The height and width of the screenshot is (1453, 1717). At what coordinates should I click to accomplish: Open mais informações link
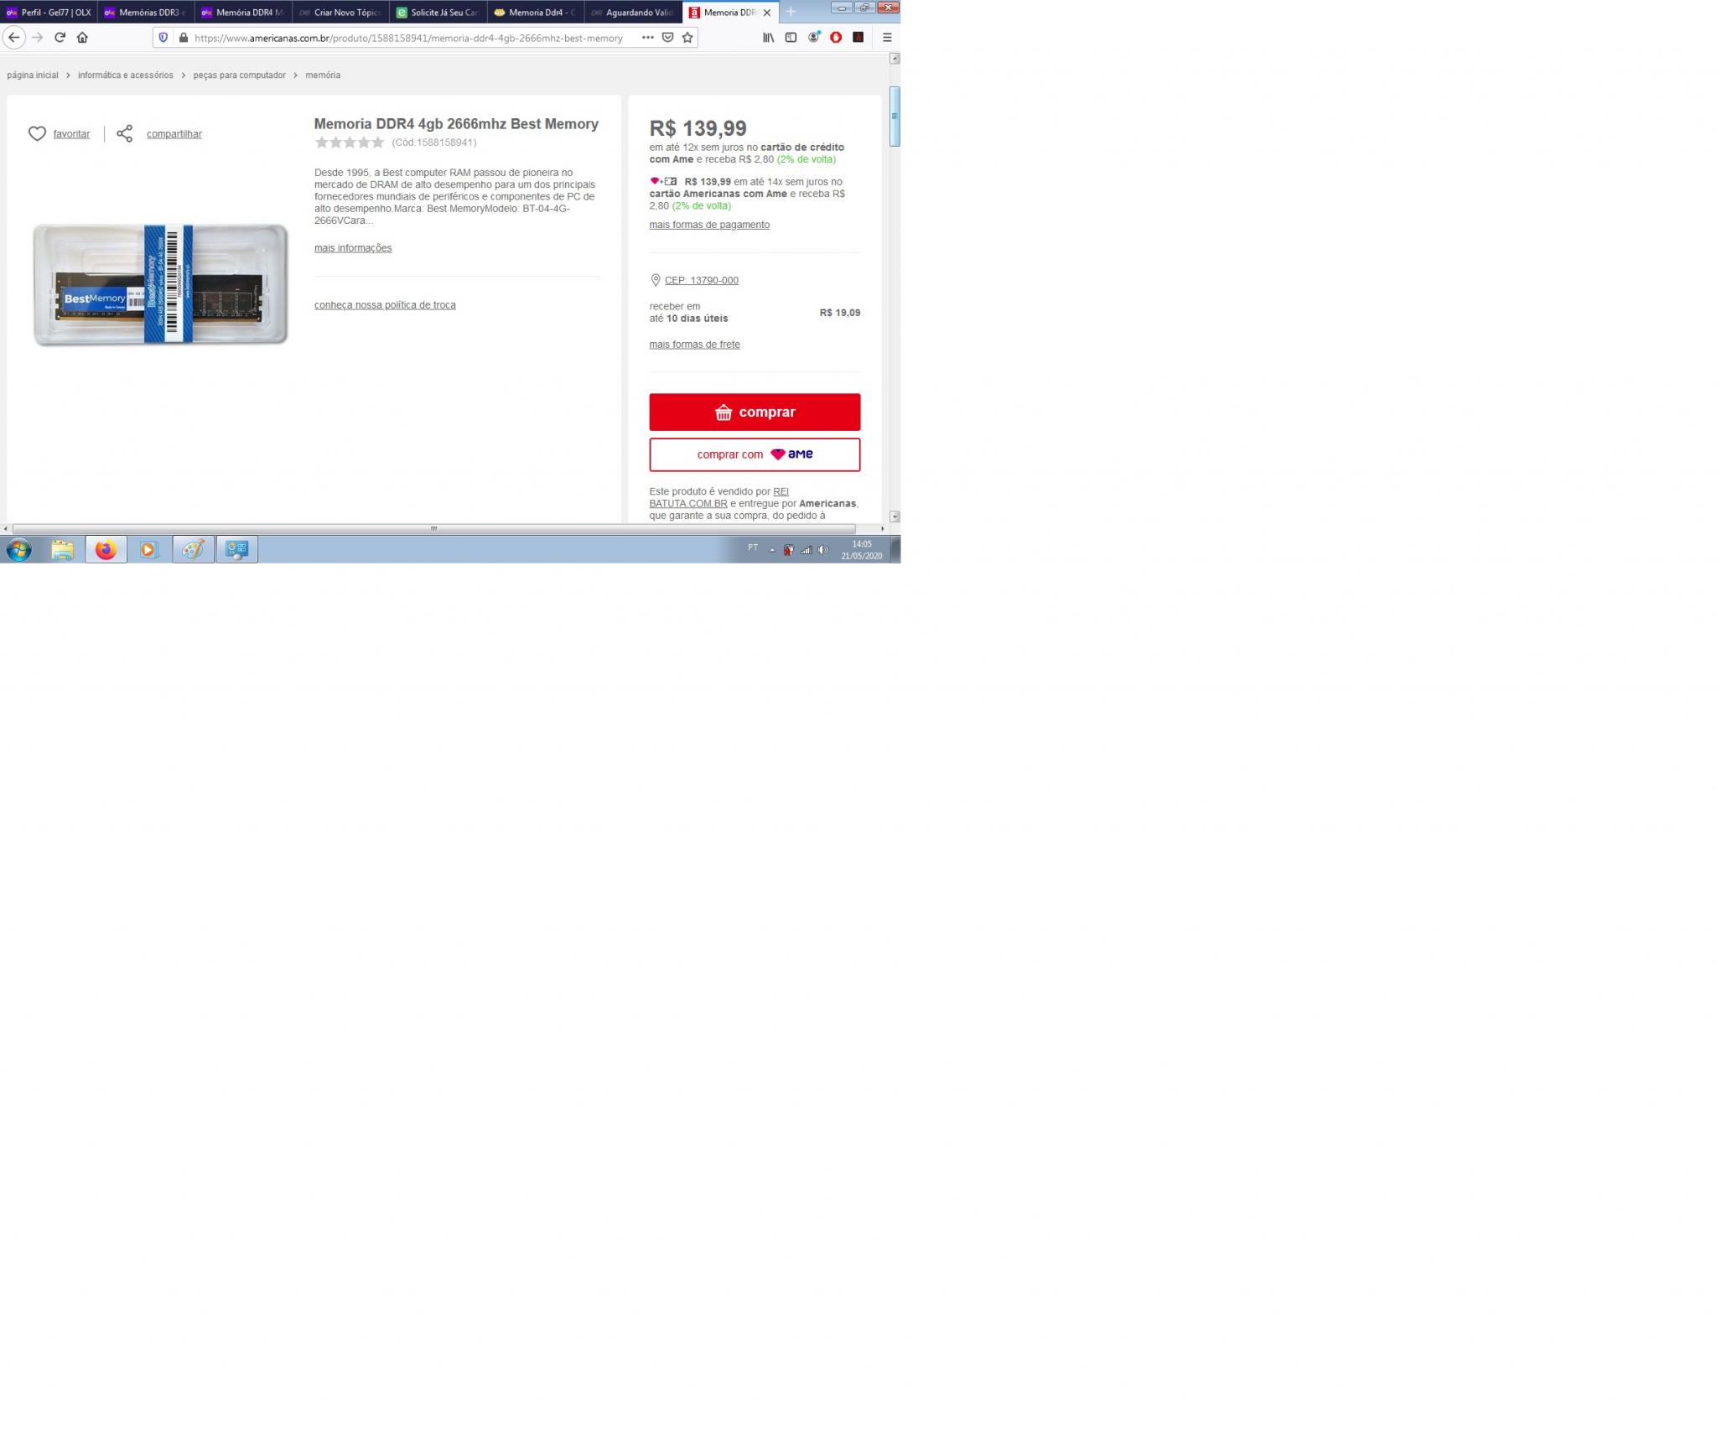coord(353,248)
